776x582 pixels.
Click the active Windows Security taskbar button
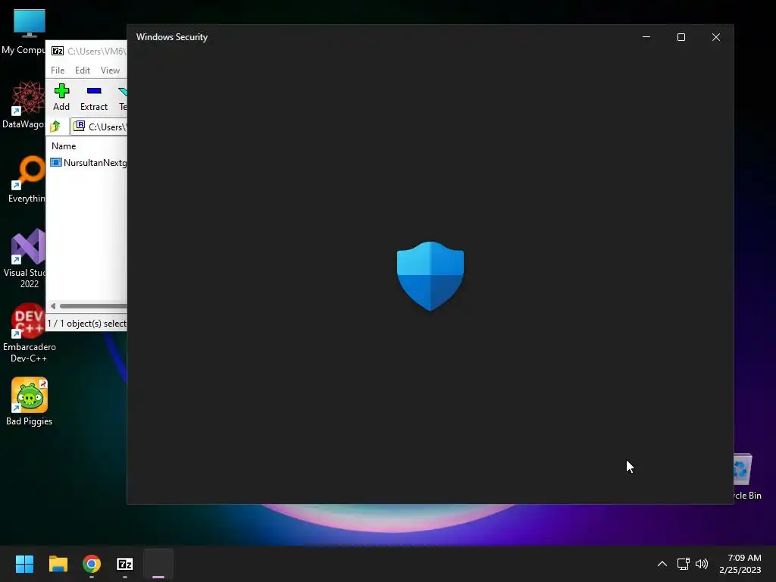[158, 564]
